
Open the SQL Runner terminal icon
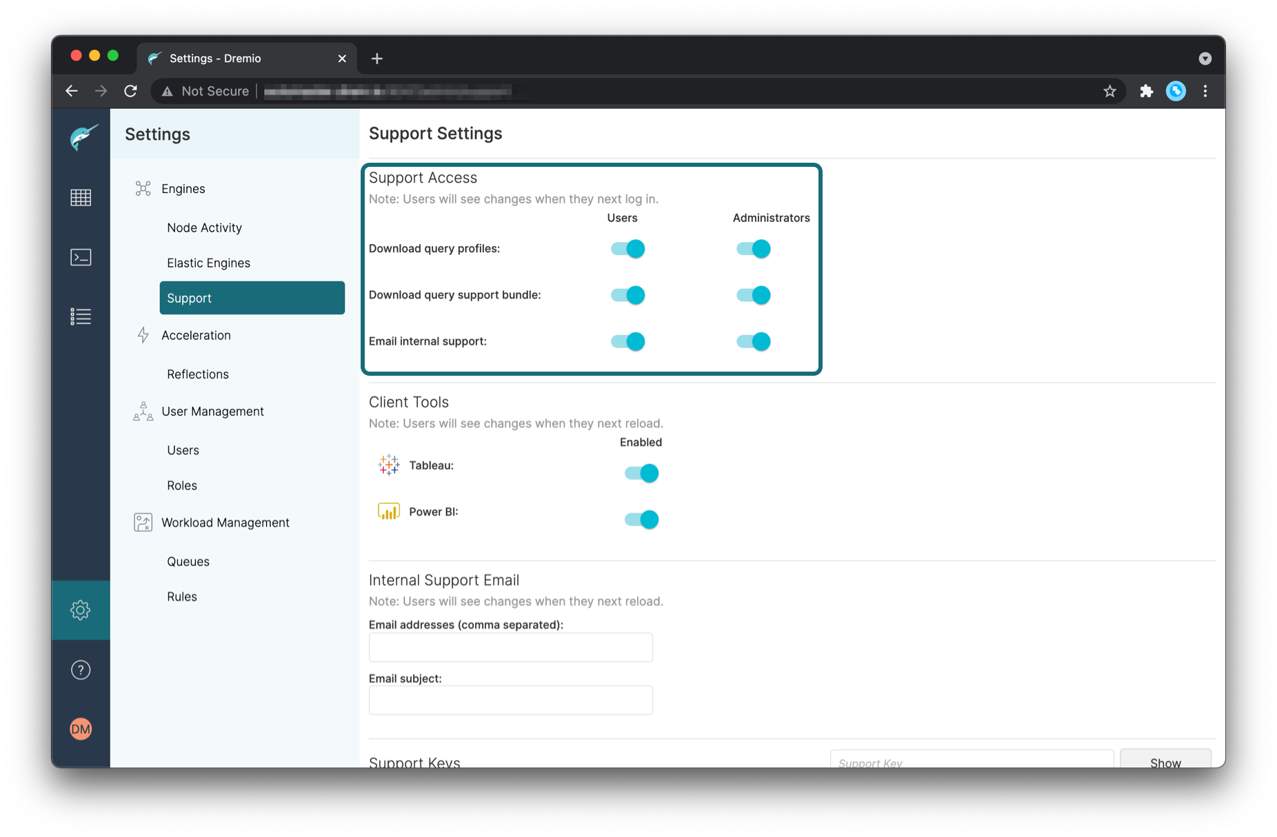[81, 256]
